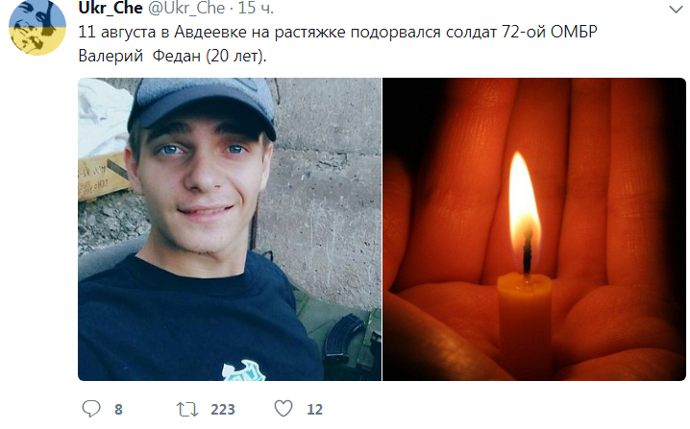
Task: Open the bold Ukr_Che display name
Action: (111, 8)
